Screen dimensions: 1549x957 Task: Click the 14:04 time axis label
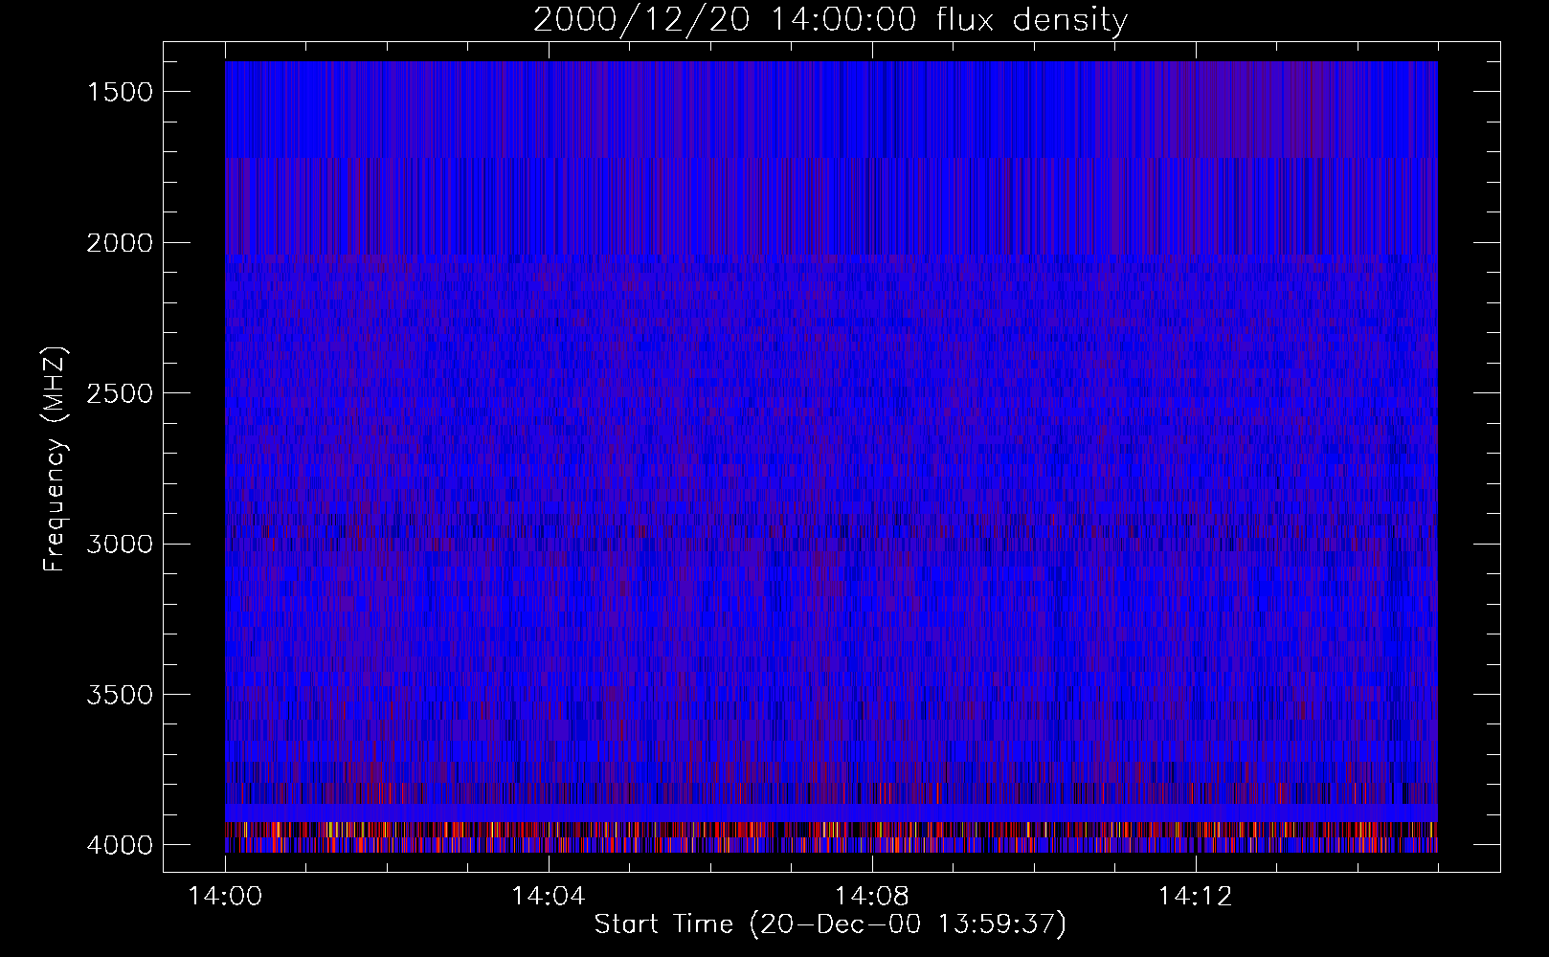(549, 897)
